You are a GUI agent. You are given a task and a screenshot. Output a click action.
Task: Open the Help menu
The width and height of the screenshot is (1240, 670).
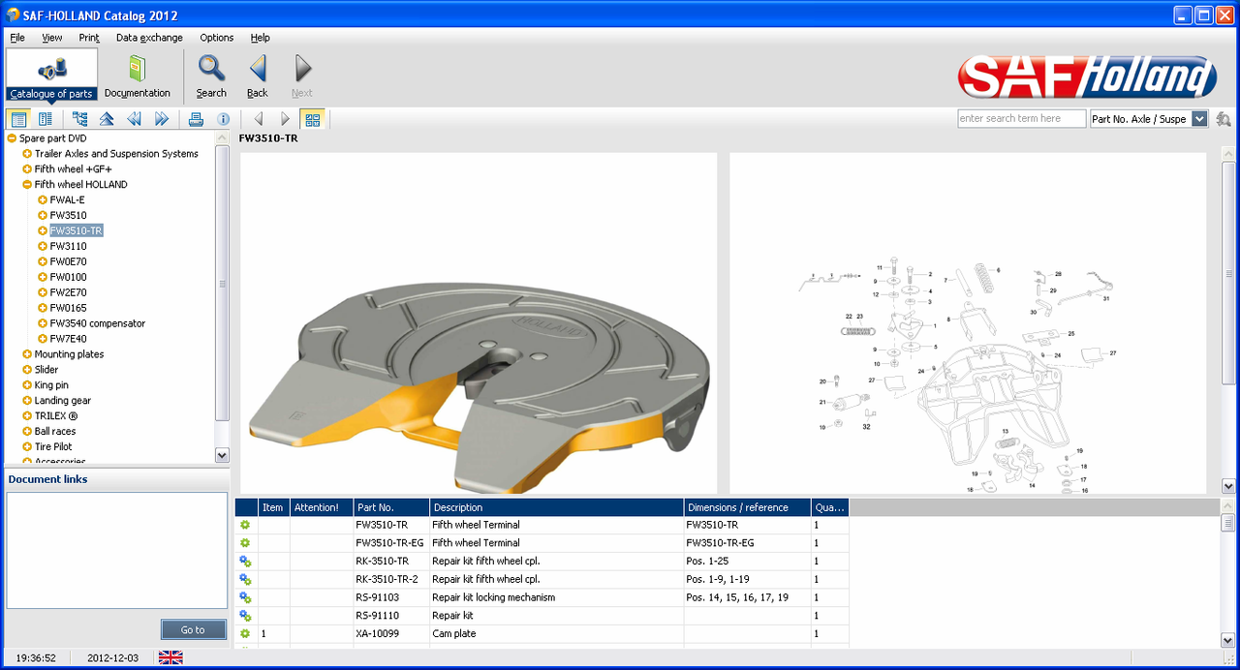tap(260, 38)
